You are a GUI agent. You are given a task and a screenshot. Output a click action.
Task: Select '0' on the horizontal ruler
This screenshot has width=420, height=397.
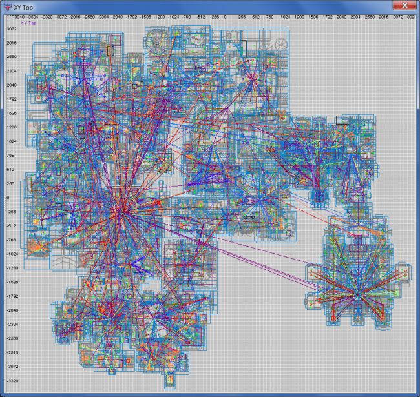[225, 17]
